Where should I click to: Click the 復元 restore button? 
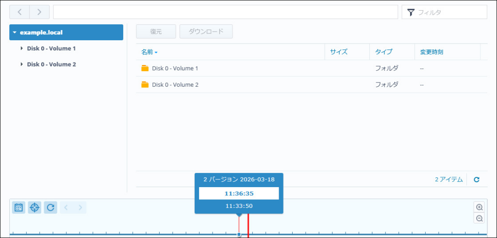tap(156, 32)
